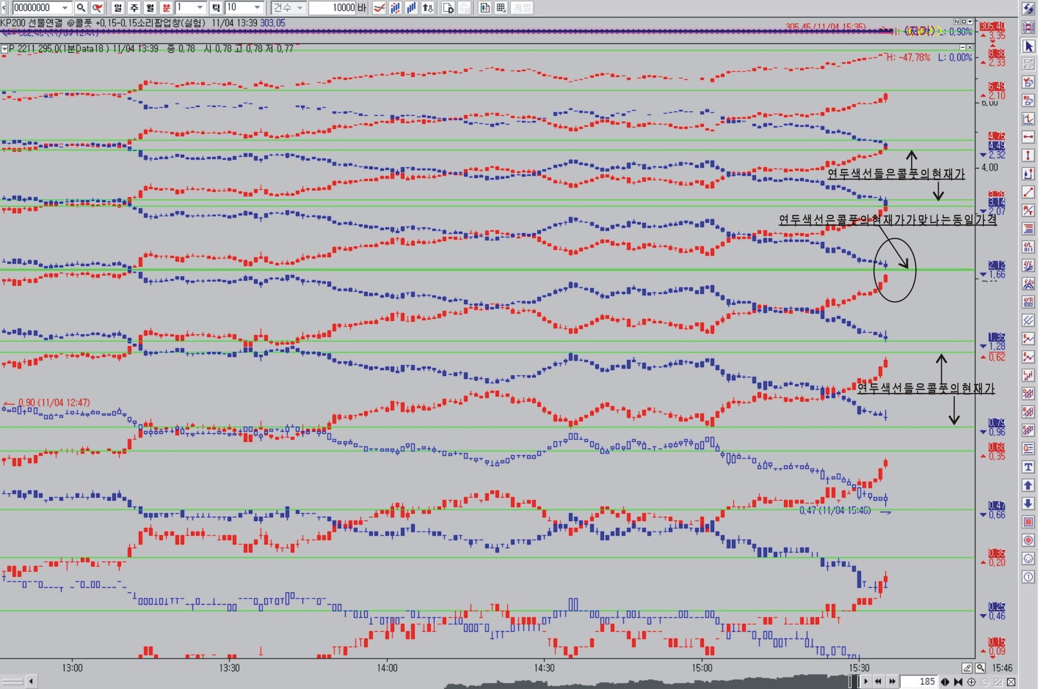
Task: Select the horizontal line drawing tool
Action: [x=1028, y=137]
